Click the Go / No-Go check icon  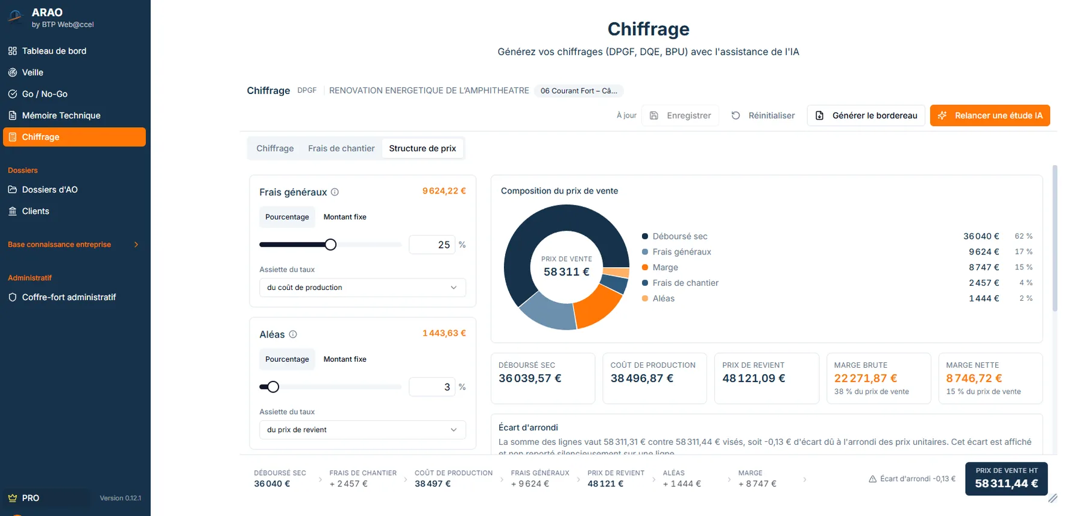pyautogui.click(x=13, y=94)
